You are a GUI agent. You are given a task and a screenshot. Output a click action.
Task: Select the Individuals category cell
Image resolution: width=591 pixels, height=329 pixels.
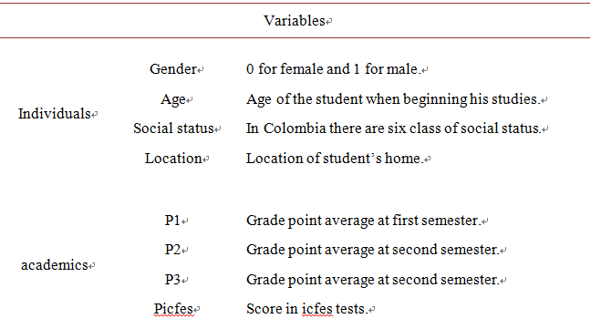[x=55, y=114]
